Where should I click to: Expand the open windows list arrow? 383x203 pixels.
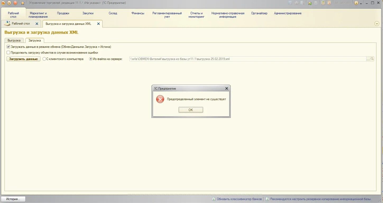point(377,24)
